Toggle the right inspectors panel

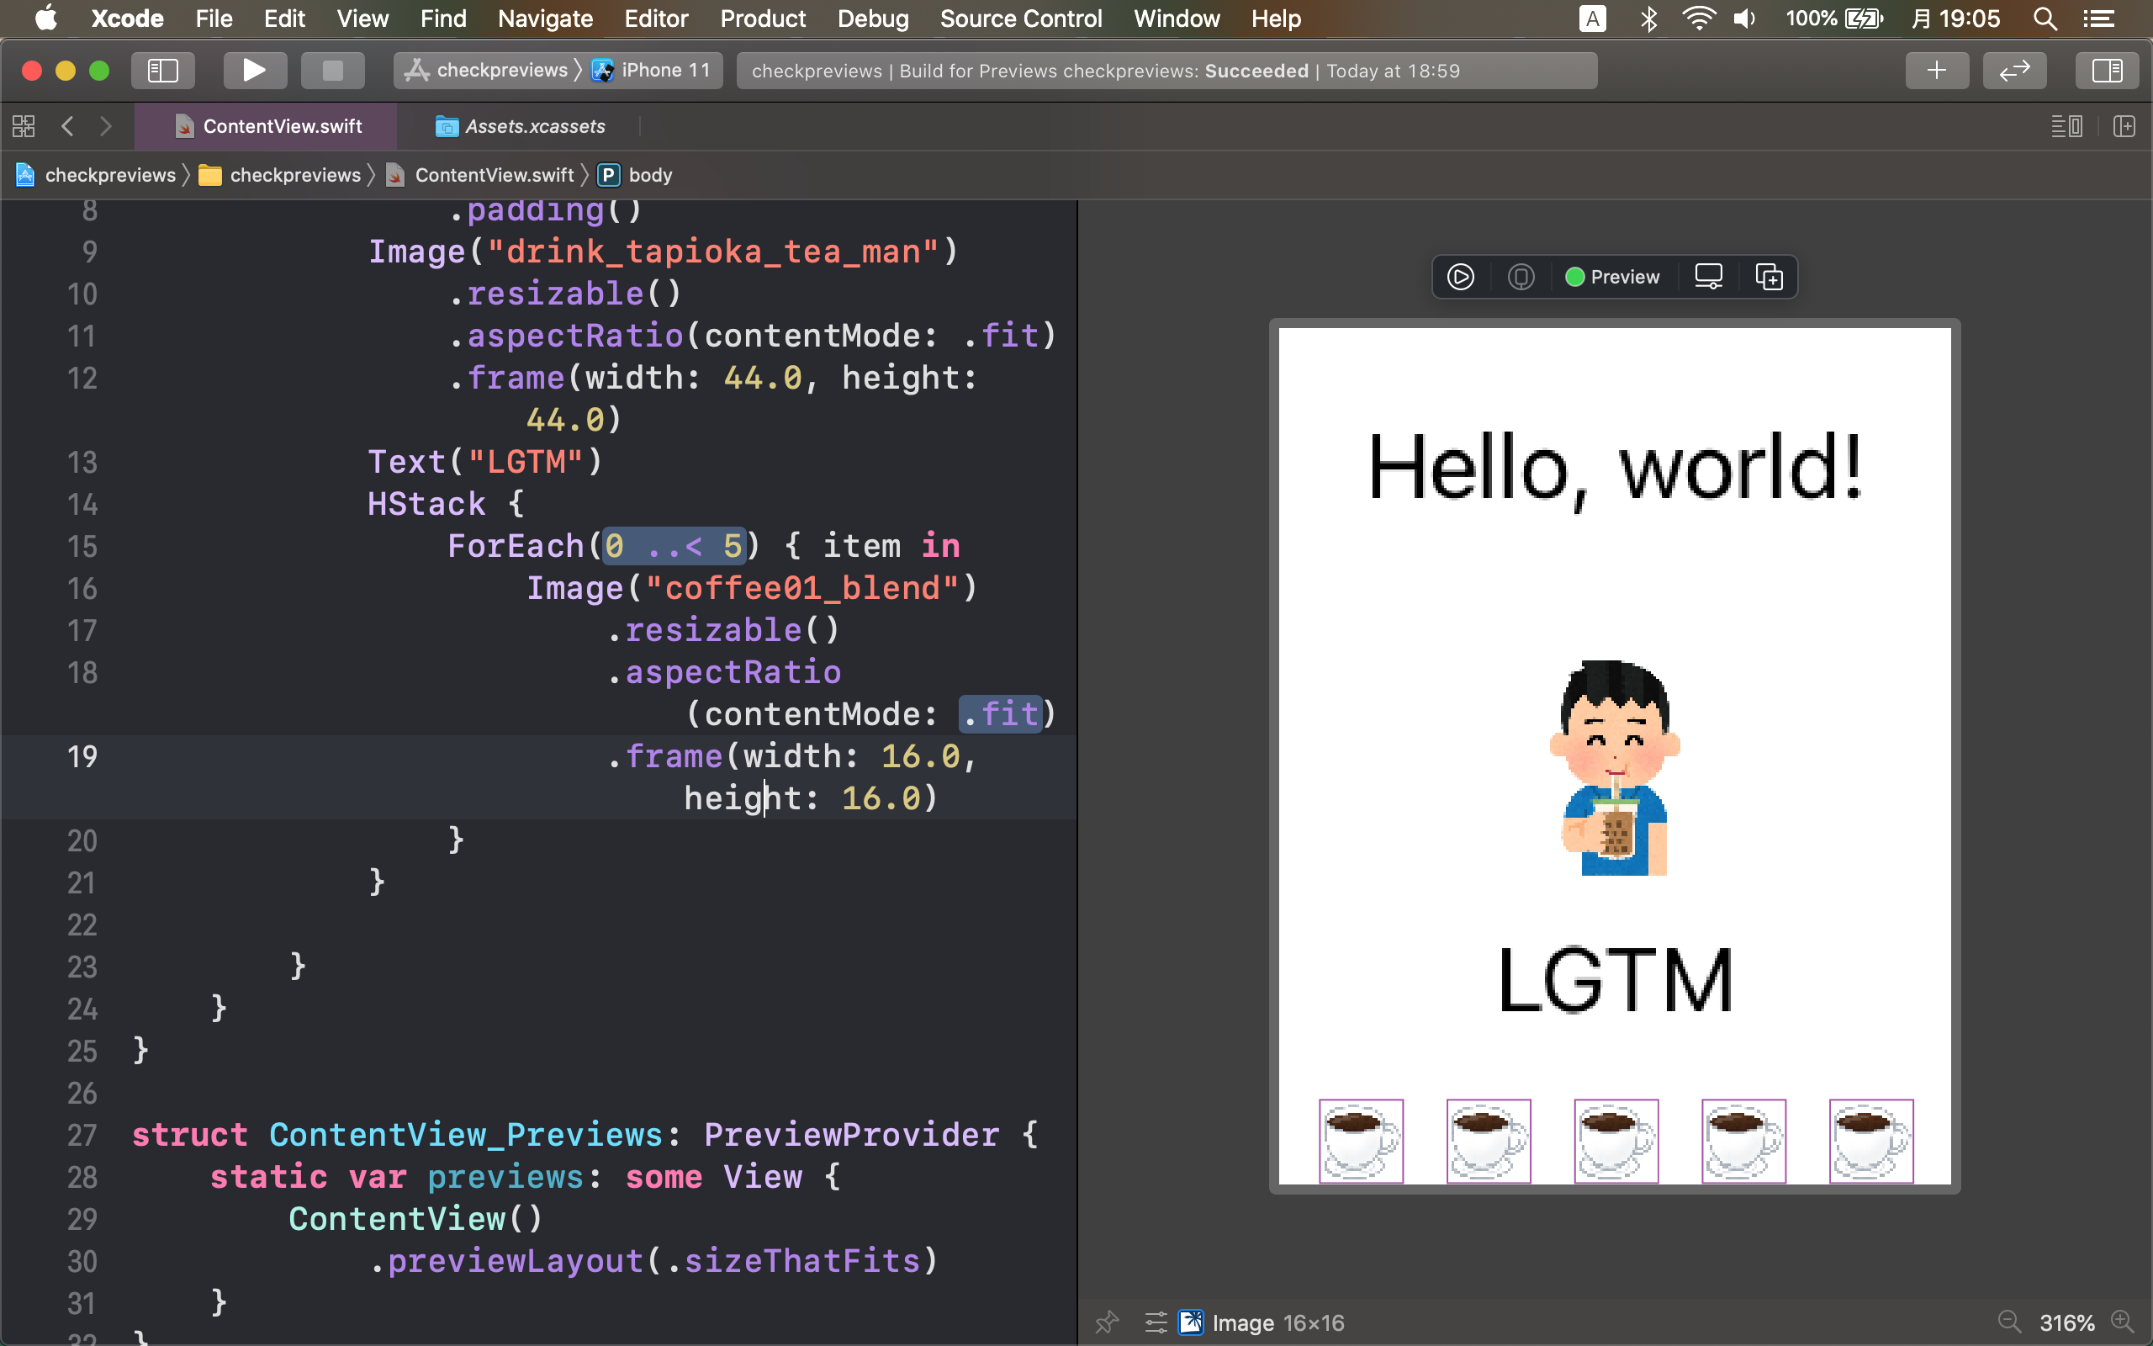(2107, 71)
